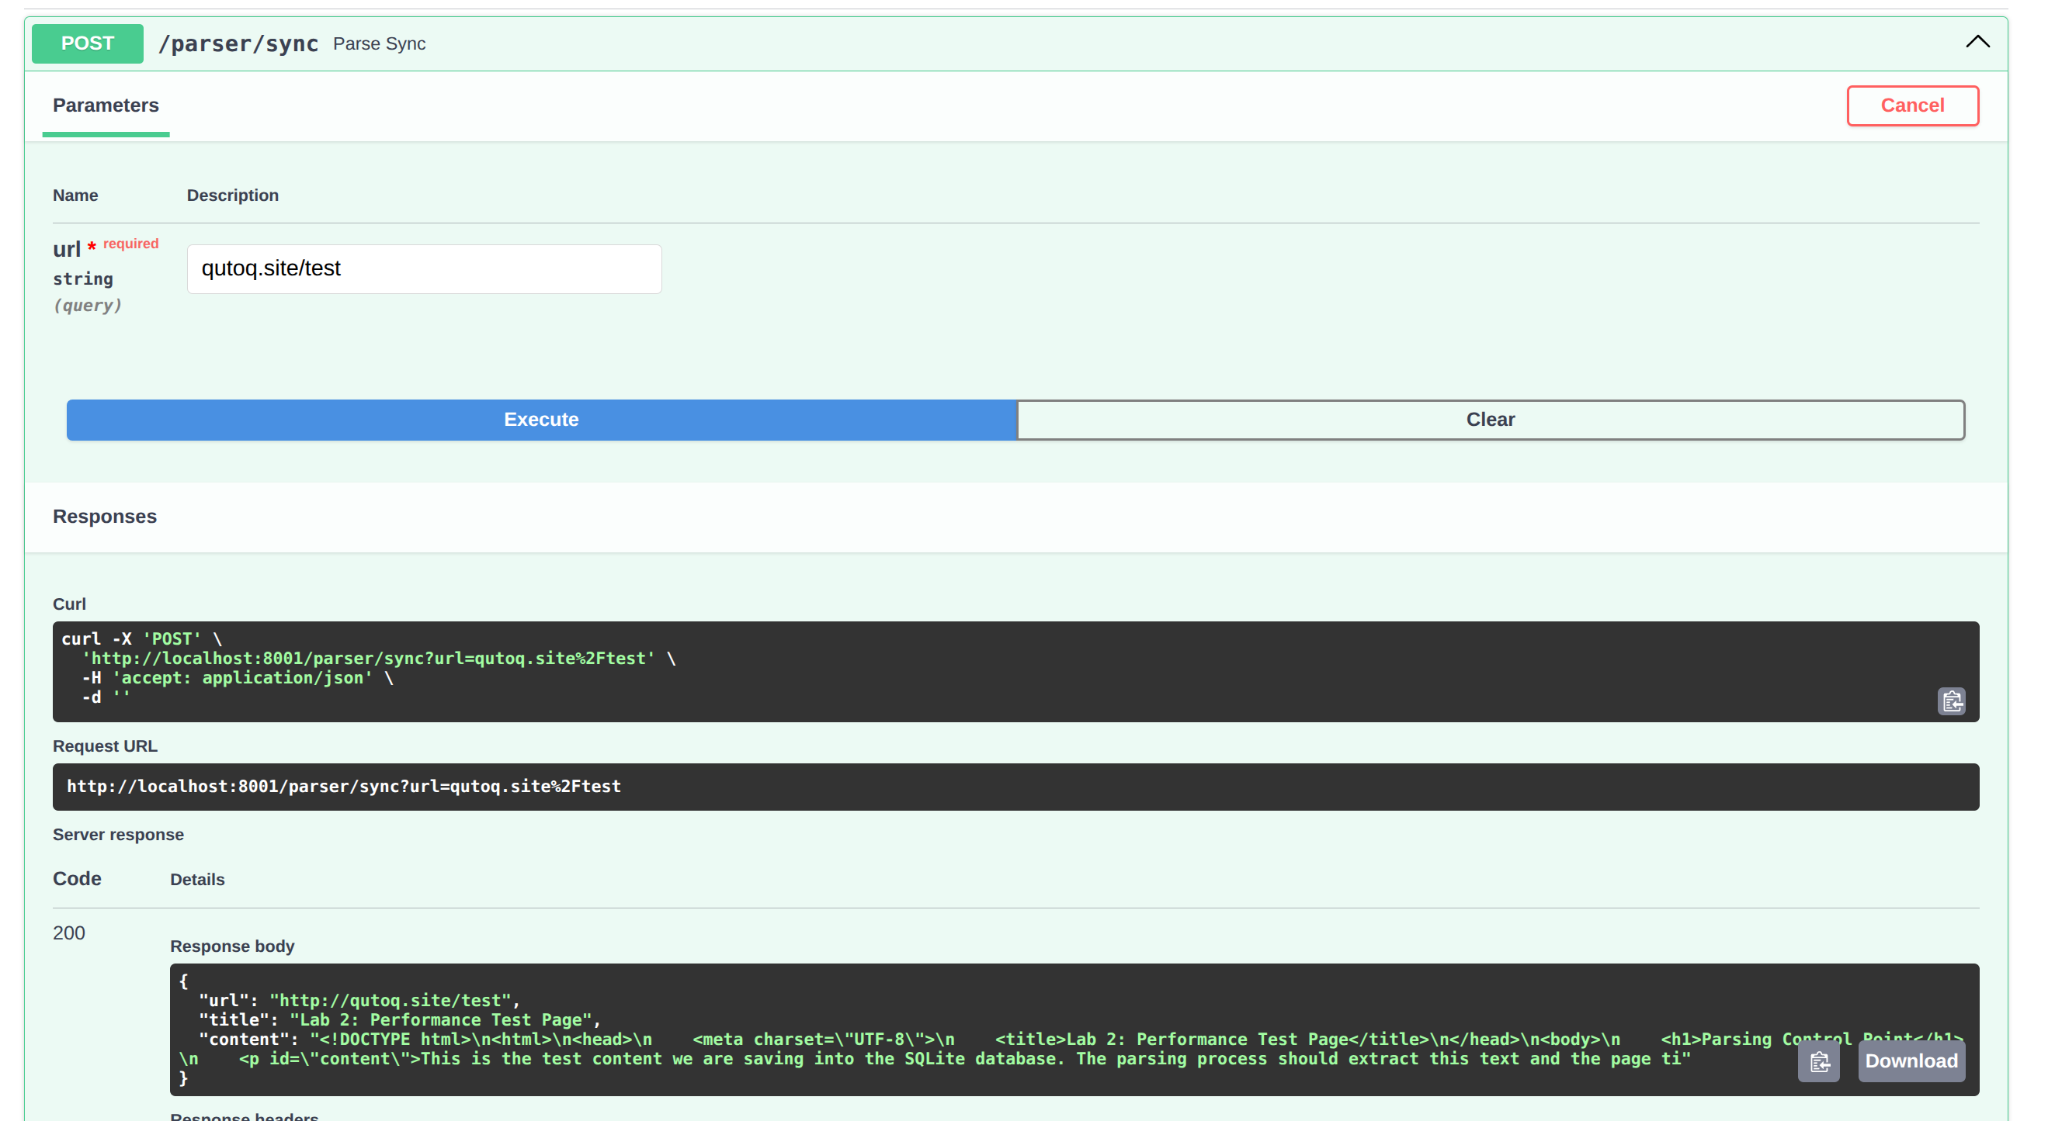Cancel the try-it-out mode

1912,106
